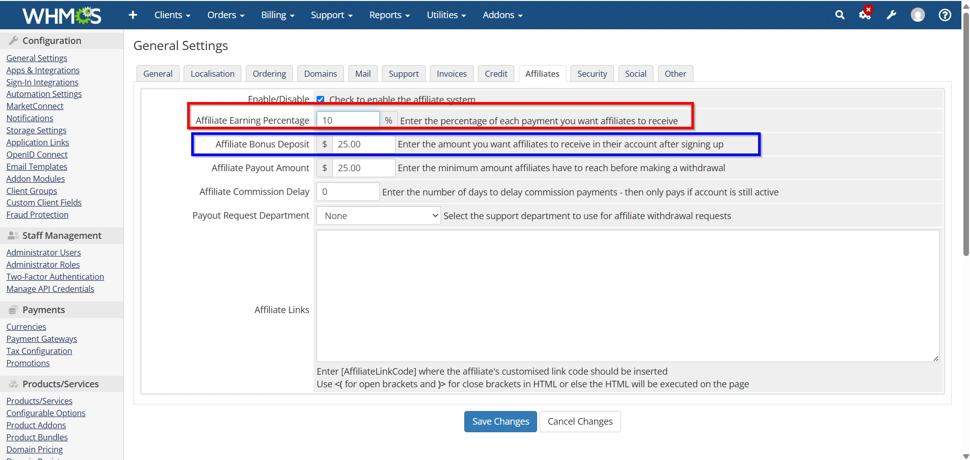Open OpenID Connect link
Viewport: 970px width, 460px height.
tap(37, 155)
